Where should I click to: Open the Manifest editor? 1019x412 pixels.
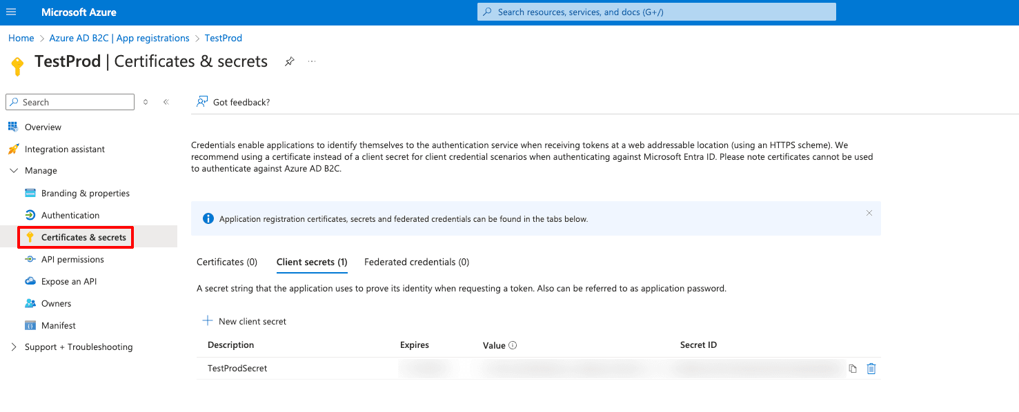click(x=57, y=325)
